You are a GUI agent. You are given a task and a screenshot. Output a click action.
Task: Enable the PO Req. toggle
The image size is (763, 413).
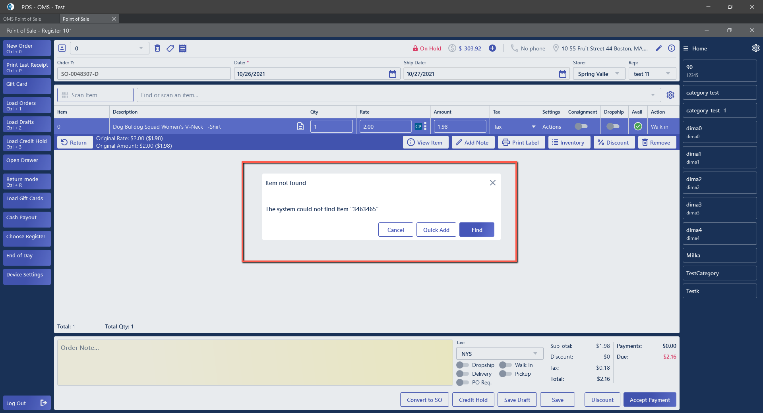pos(463,382)
